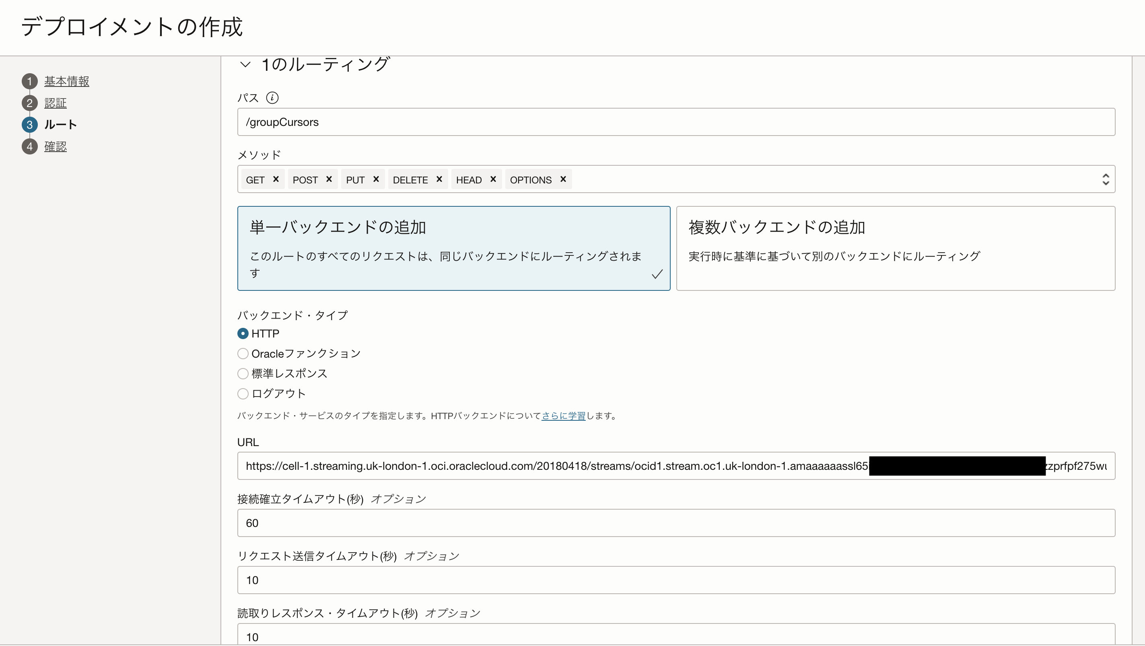The image size is (1145, 646).
Task: Remove the DELETE method chip
Action: point(439,179)
